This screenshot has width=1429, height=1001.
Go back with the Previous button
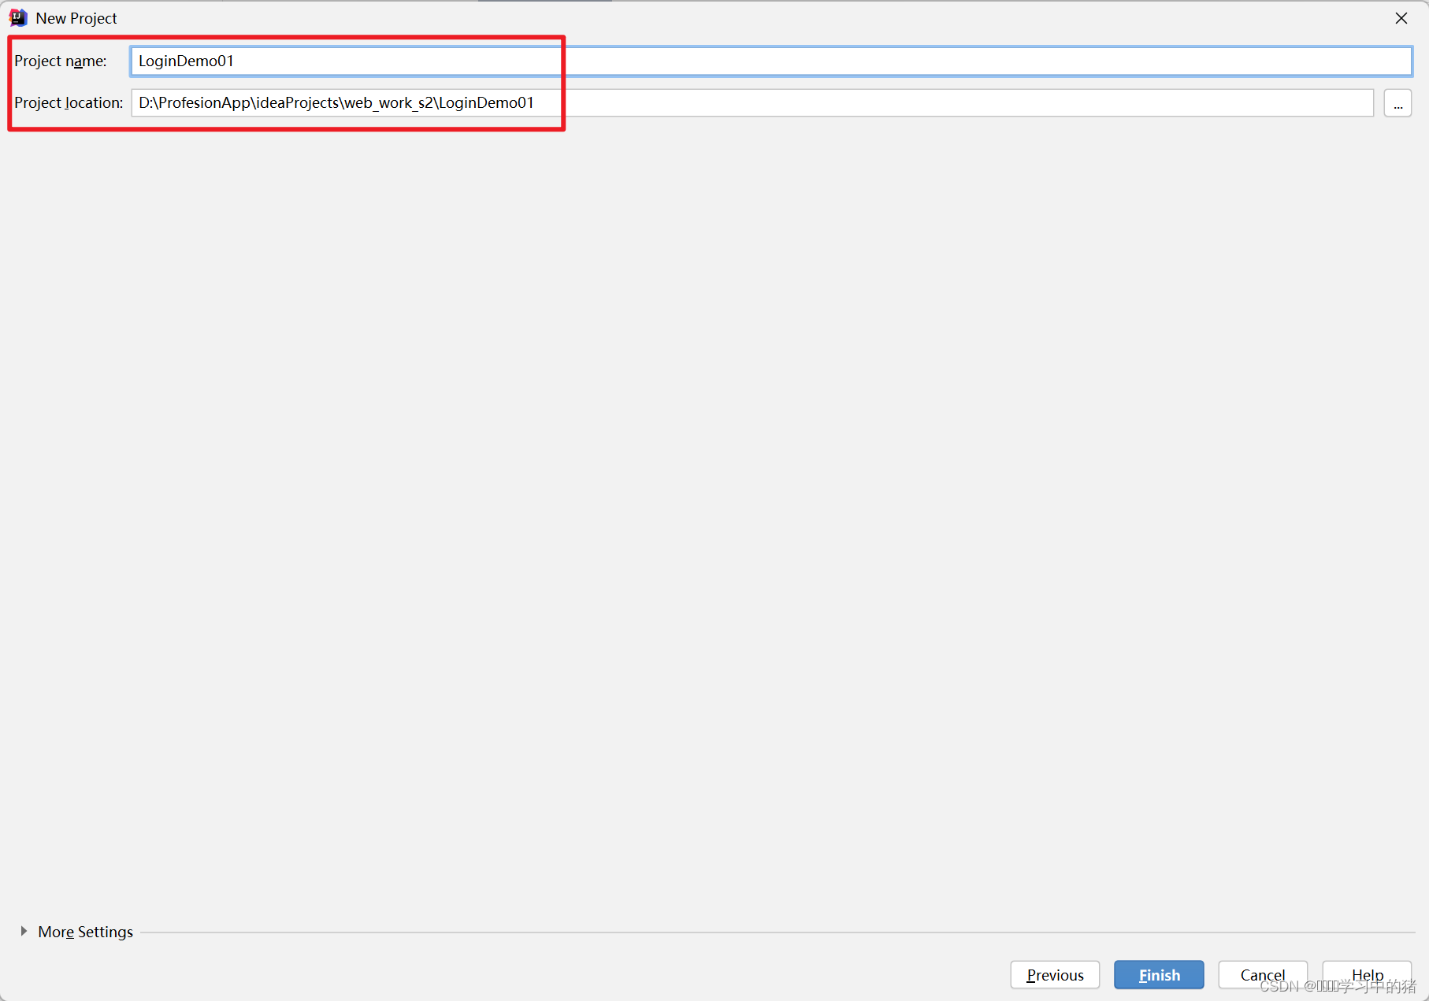pyautogui.click(x=1055, y=975)
